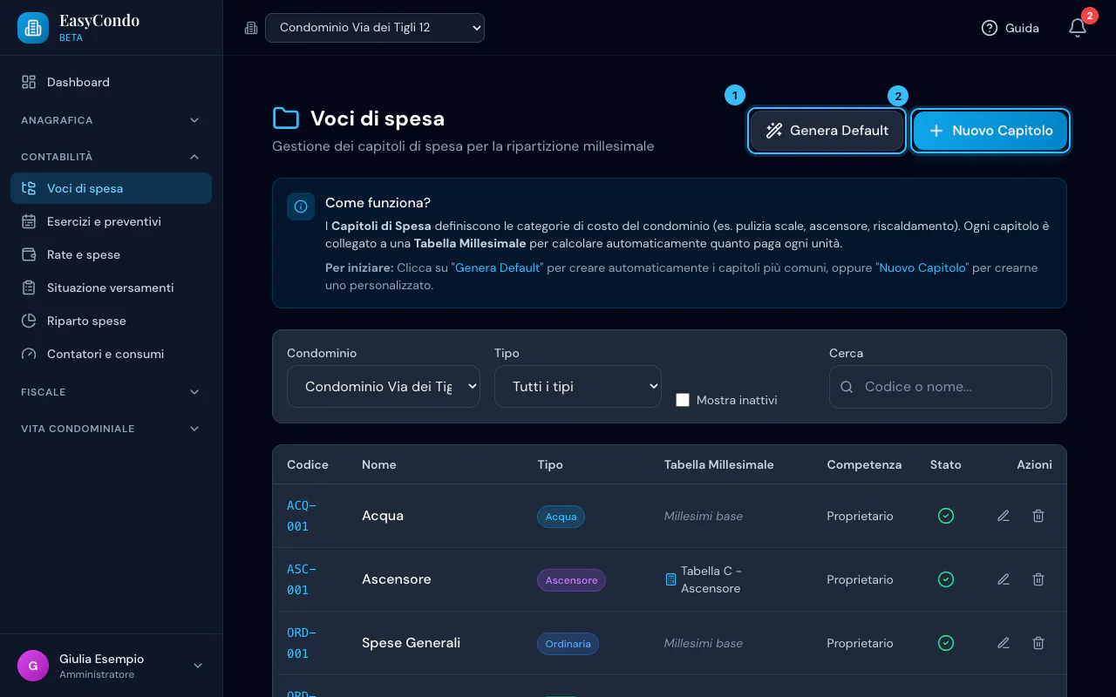Open the Tipo filter dropdown
1116x697 pixels.
point(578,387)
